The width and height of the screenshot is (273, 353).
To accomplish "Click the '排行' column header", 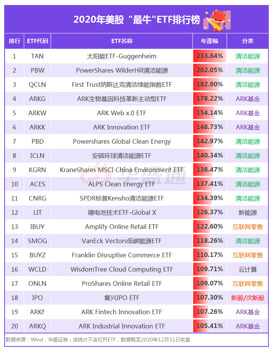I will 15,41.
